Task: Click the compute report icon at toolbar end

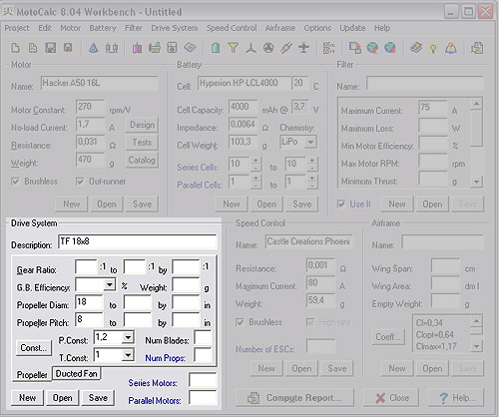Action: tap(477, 48)
